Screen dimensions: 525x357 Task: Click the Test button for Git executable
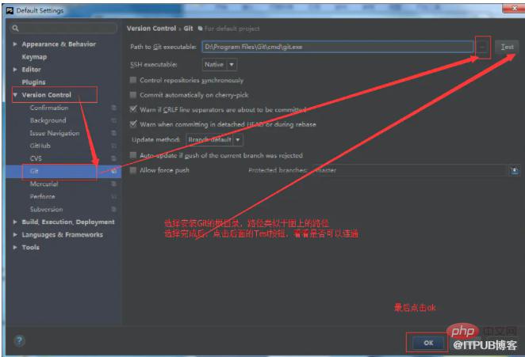tap(507, 47)
